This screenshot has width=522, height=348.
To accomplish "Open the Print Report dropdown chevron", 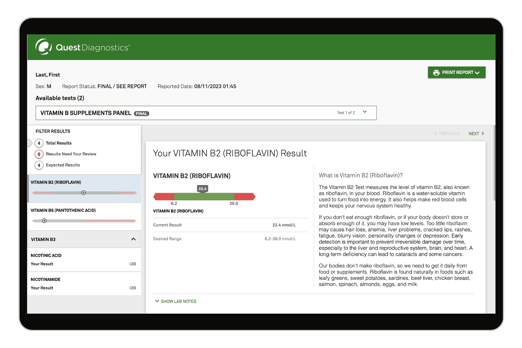I will [x=478, y=72].
